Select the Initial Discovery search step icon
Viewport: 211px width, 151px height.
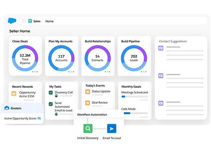point(88,129)
